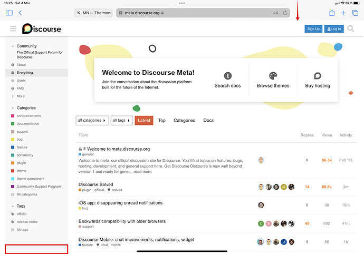The image size is (364, 254).
Task: Click the Browse themes palette icon
Action: click(273, 75)
